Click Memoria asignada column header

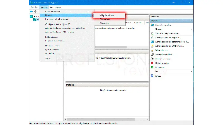(x=134, y=23)
